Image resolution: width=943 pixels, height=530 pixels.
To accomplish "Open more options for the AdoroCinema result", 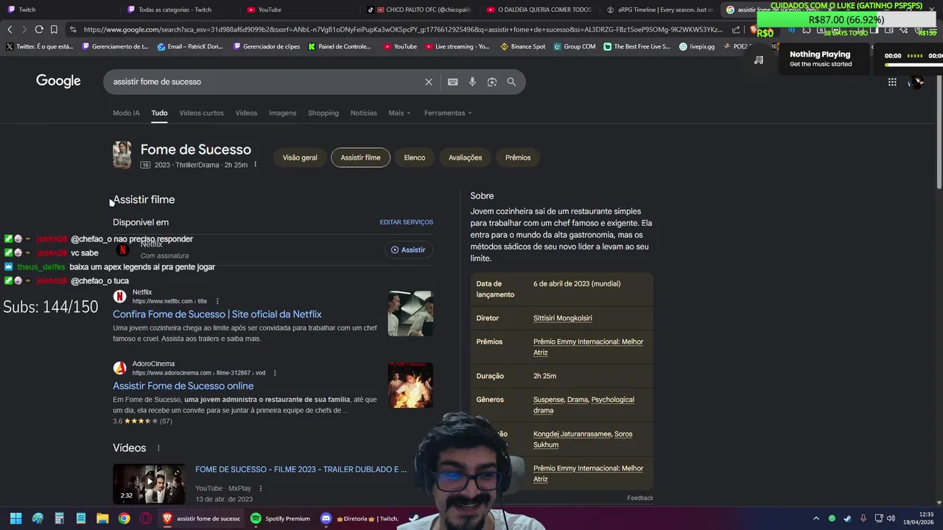I will pos(275,372).
